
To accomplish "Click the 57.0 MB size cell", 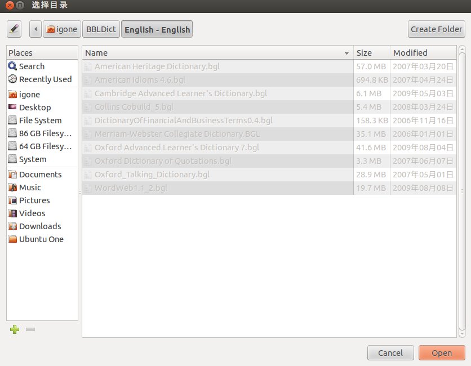I will pyautogui.click(x=371, y=66).
